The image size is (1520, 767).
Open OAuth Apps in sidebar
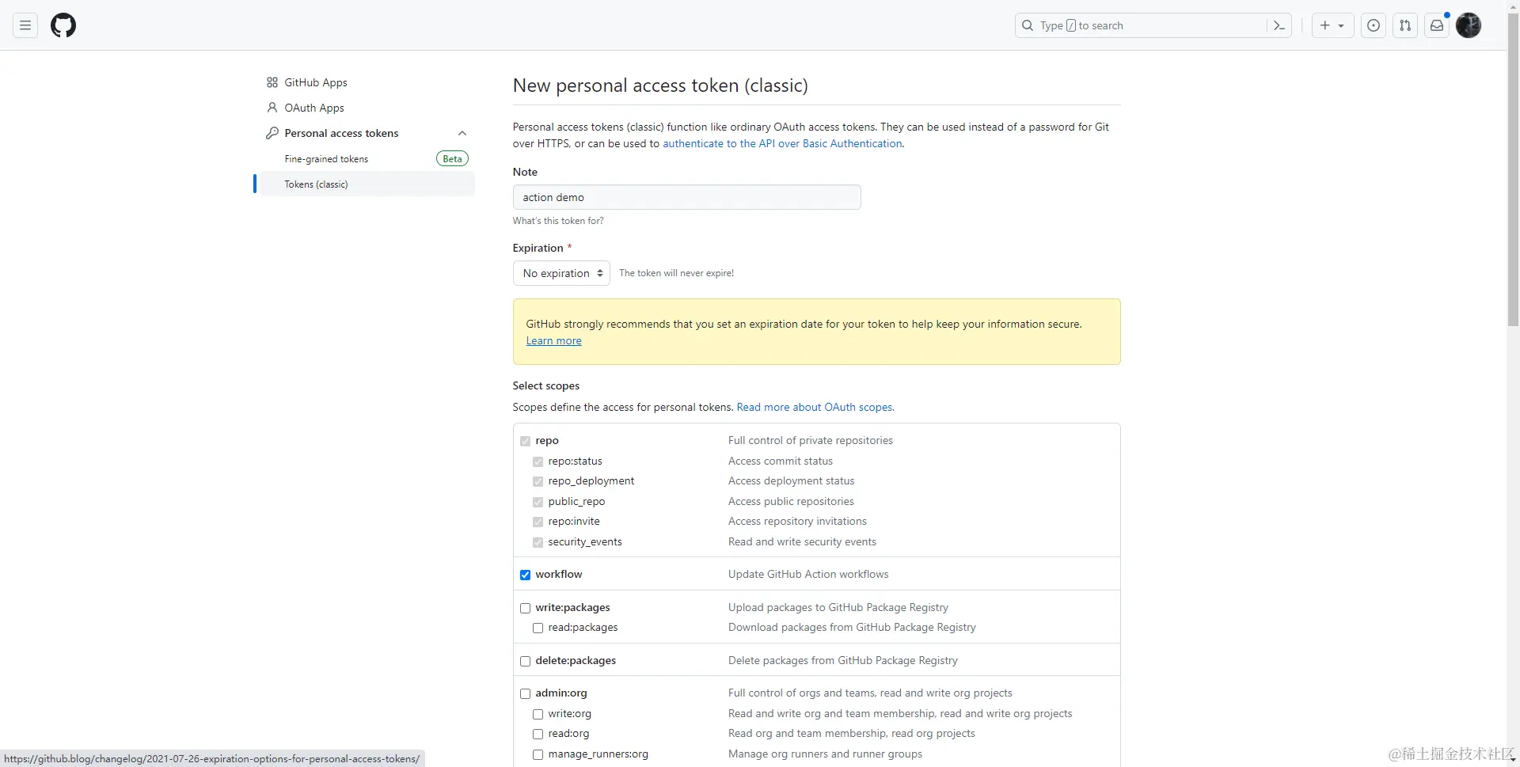pos(314,108)
